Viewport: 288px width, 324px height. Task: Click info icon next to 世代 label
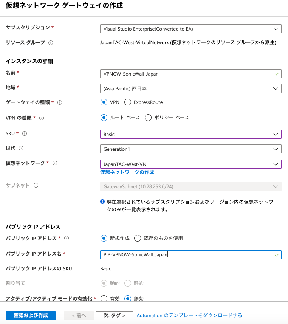[21, 148]
